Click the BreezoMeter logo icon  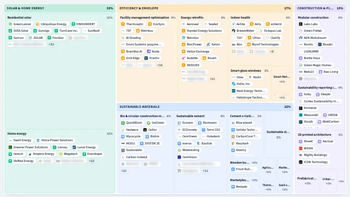coord(234,31)
